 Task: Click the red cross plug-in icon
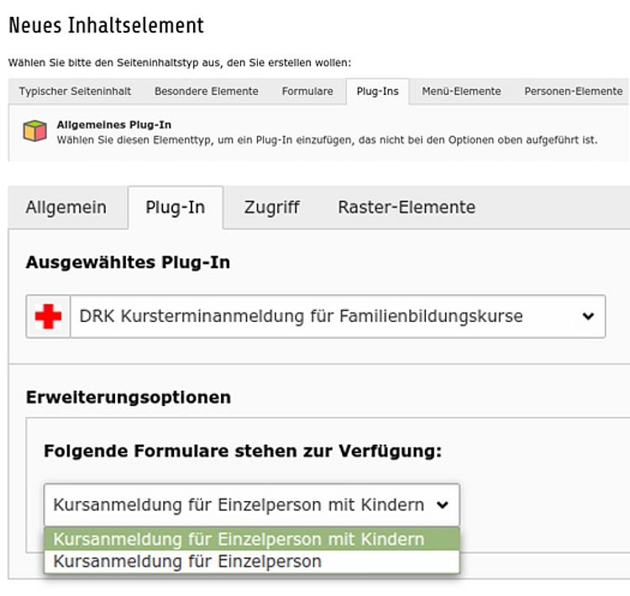48,317
